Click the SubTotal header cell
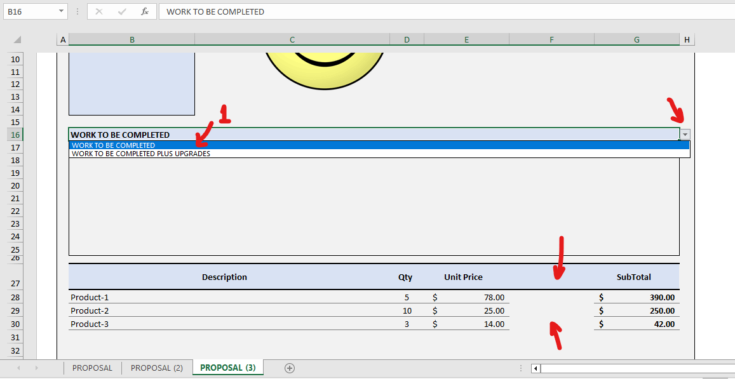The height and width of the screenshot is (379, 735). [637, 277]
